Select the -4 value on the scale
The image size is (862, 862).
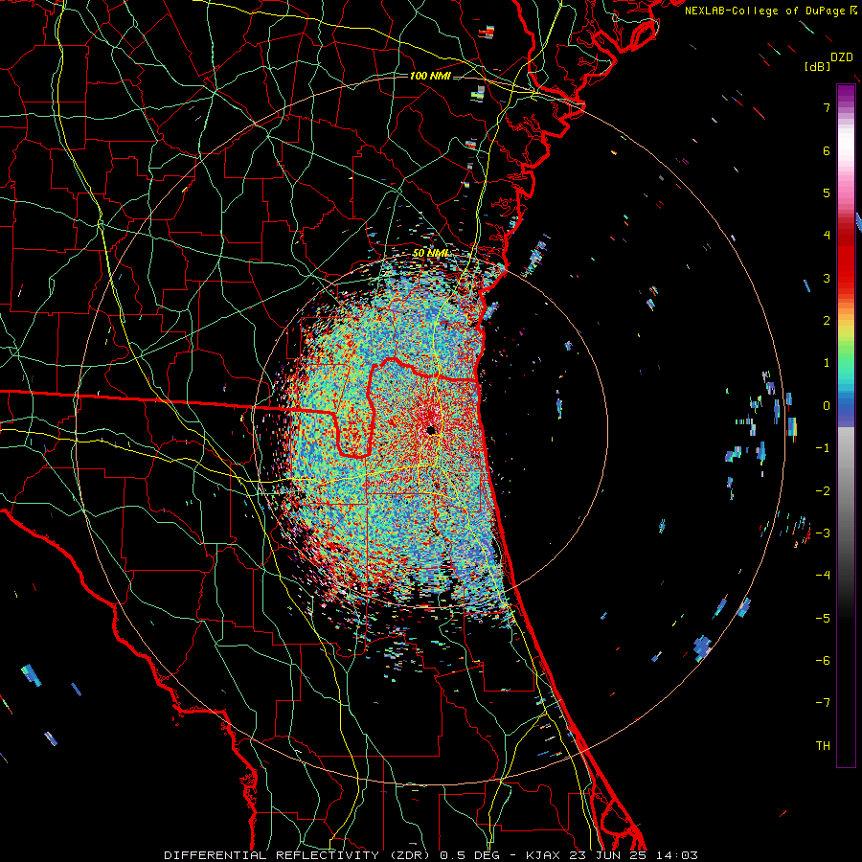point(823,576)
